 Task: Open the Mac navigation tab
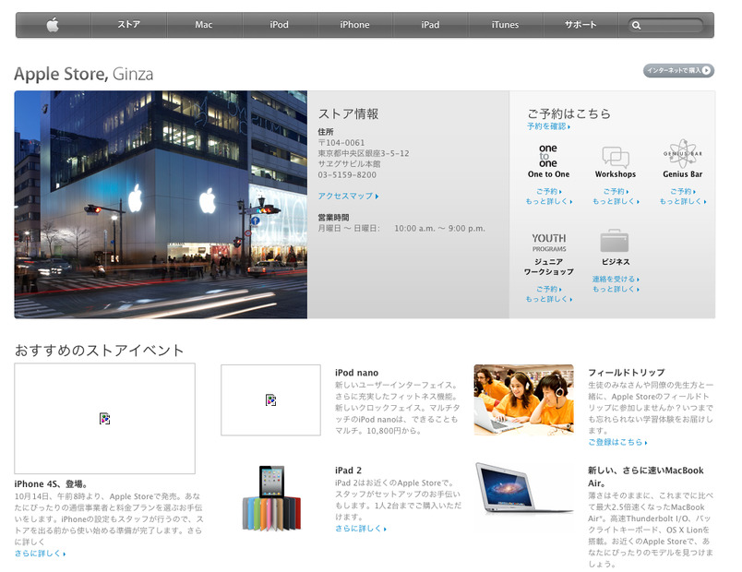204,25
